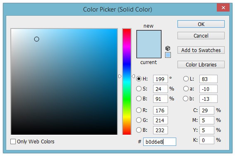Select the Lab a radio button
Screen dimensions: 235x157
click(x=186, y=89)
